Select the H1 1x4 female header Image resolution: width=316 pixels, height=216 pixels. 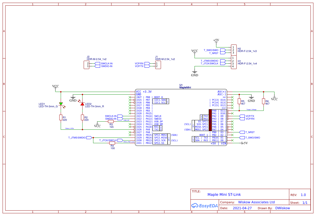[x=234, y=62]
